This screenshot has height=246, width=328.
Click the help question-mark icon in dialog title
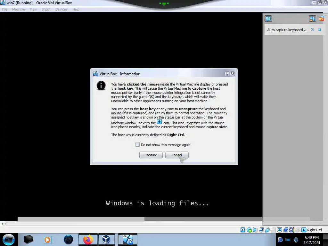pyautogui.click(x=227, y=74)
